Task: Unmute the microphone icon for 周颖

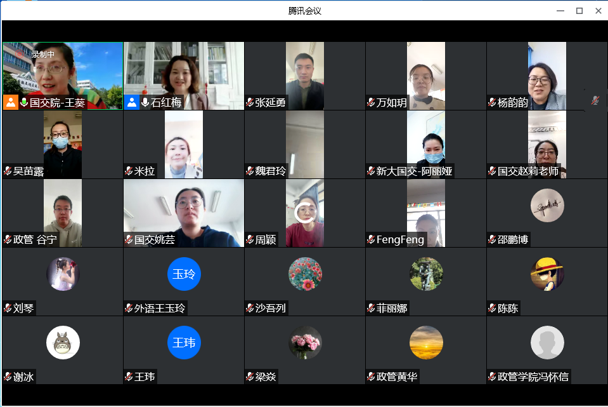Action: pyautogui.click(x=250, y=239)
